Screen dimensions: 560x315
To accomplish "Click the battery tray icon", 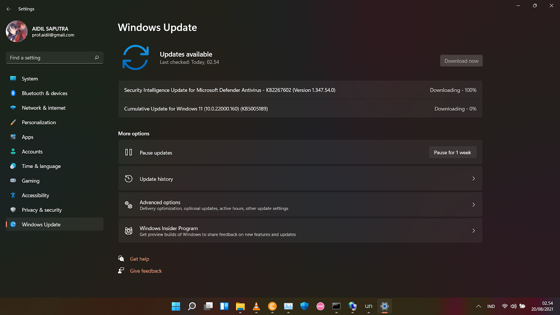I will (x=523, y=306).
